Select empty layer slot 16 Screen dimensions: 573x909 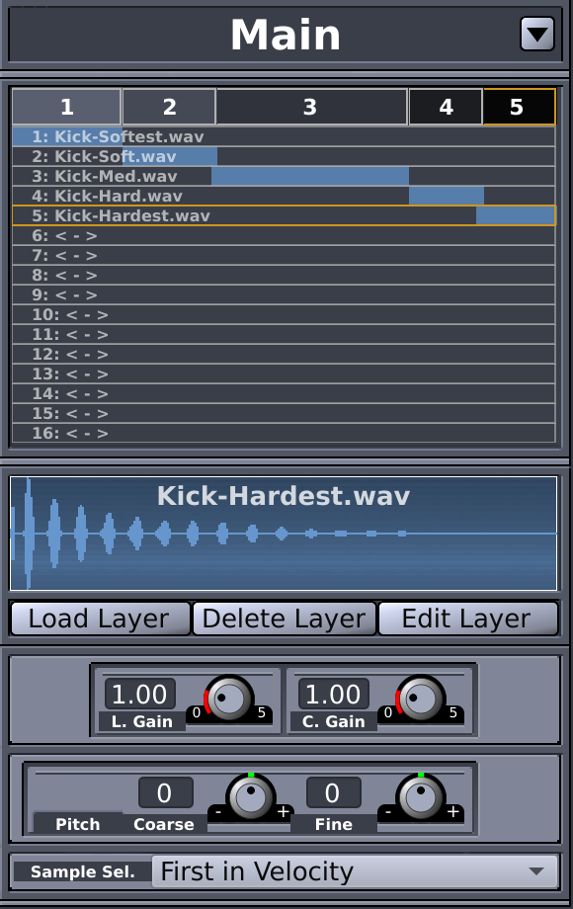point(284,433)
